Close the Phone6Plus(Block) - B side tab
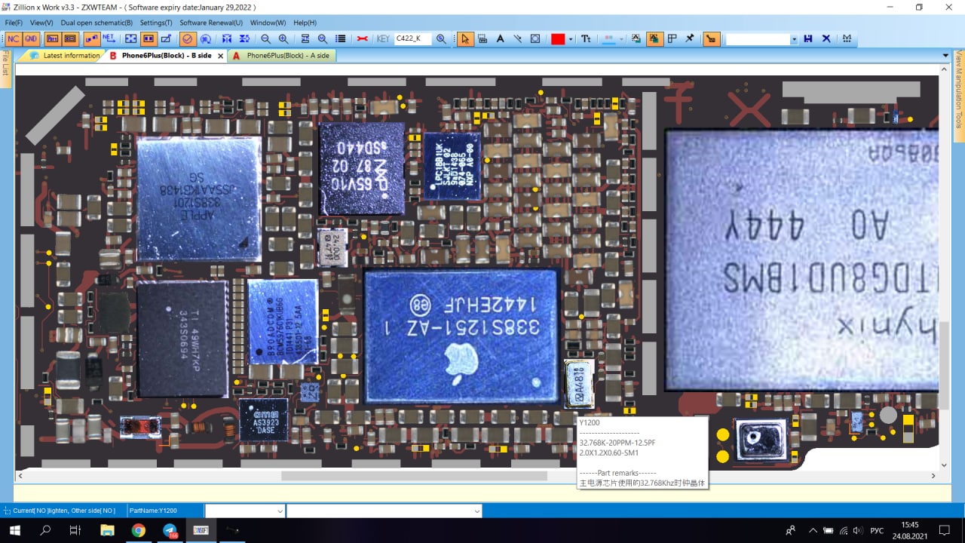The image size is (965, 543). click(220, 56)
